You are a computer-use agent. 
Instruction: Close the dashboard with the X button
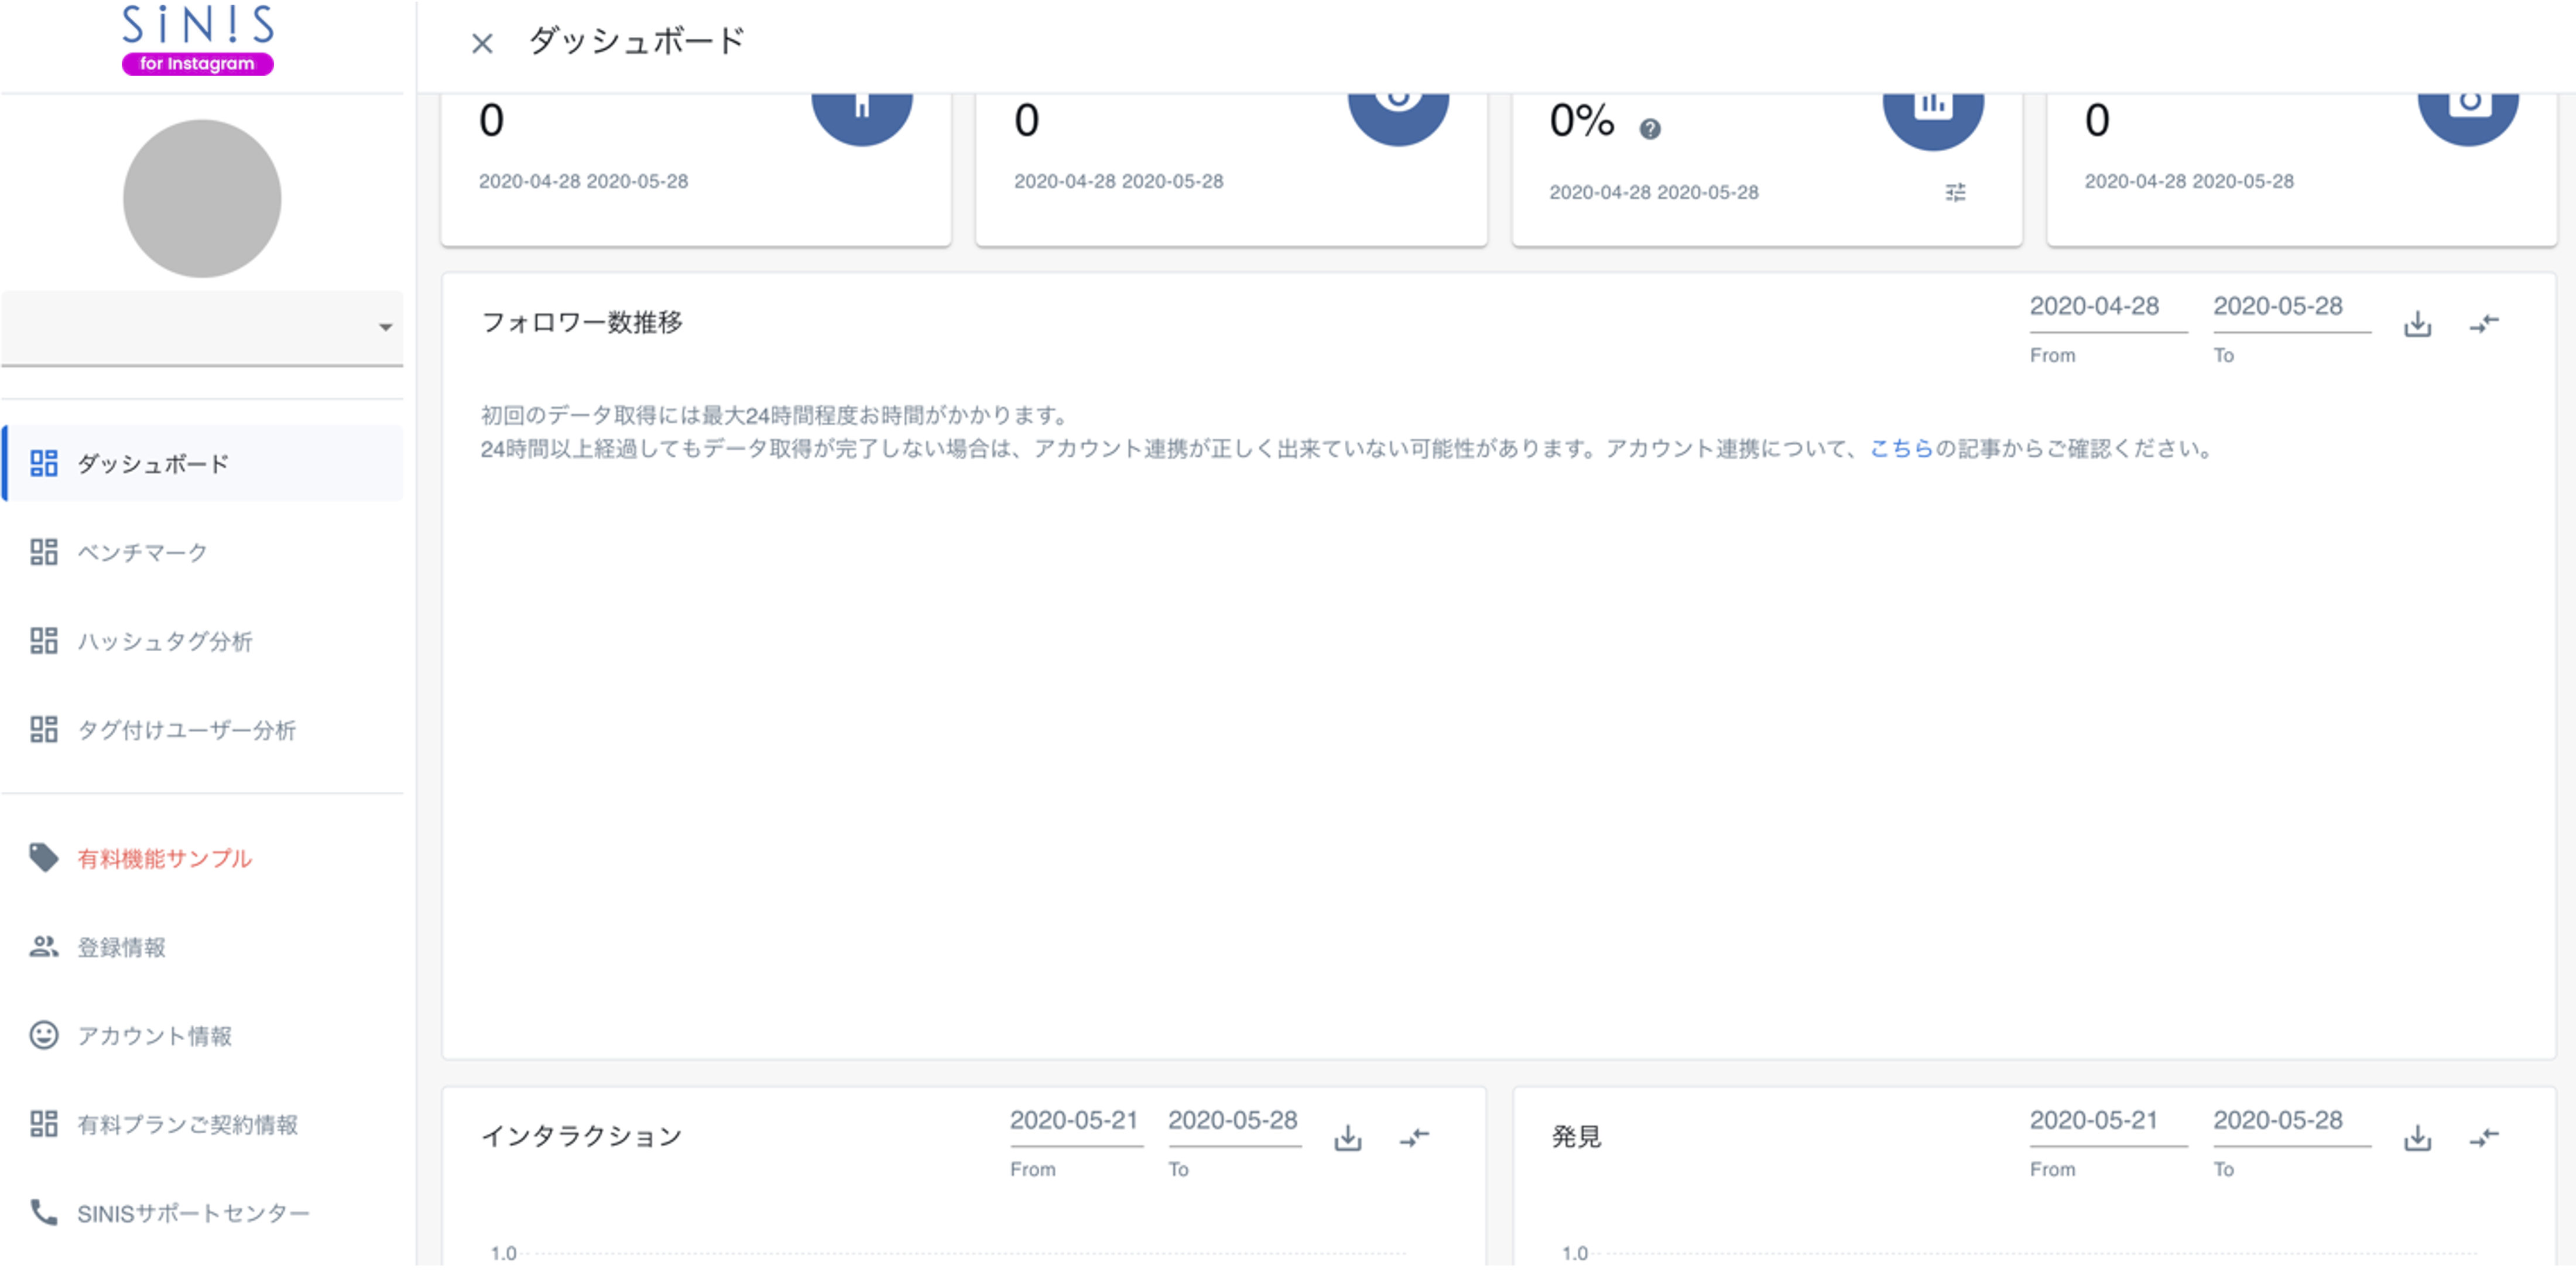tap(482, 43)
